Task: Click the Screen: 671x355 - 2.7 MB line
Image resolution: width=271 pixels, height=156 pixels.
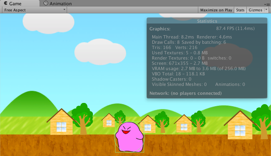Action: coord(180,63)
